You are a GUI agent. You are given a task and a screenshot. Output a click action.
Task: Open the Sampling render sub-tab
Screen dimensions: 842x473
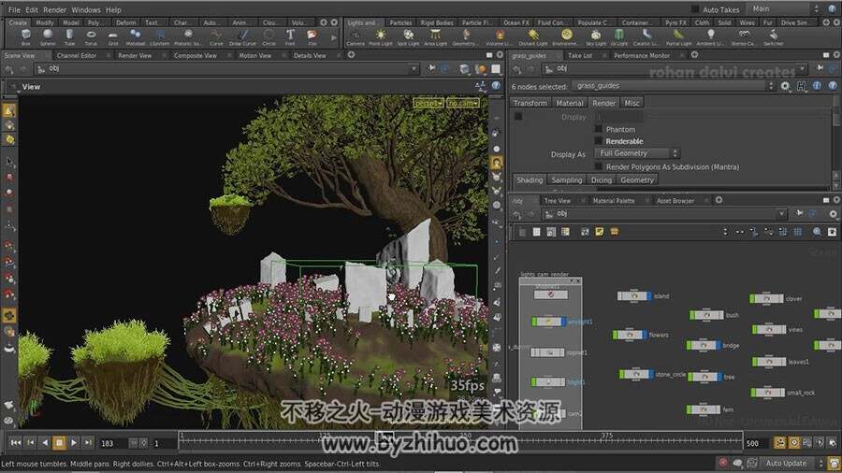[567, 180]
